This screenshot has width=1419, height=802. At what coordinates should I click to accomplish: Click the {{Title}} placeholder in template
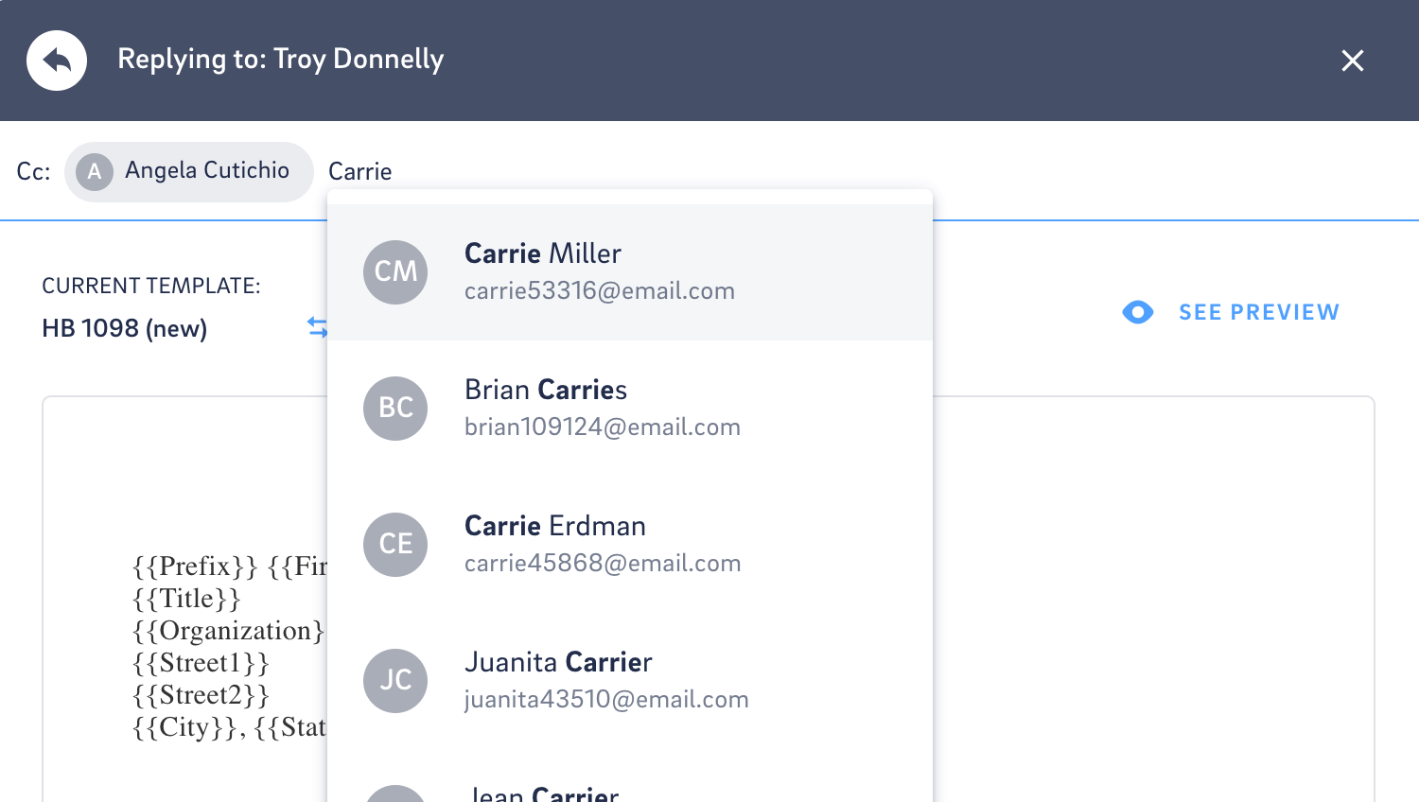coord(187,599)
